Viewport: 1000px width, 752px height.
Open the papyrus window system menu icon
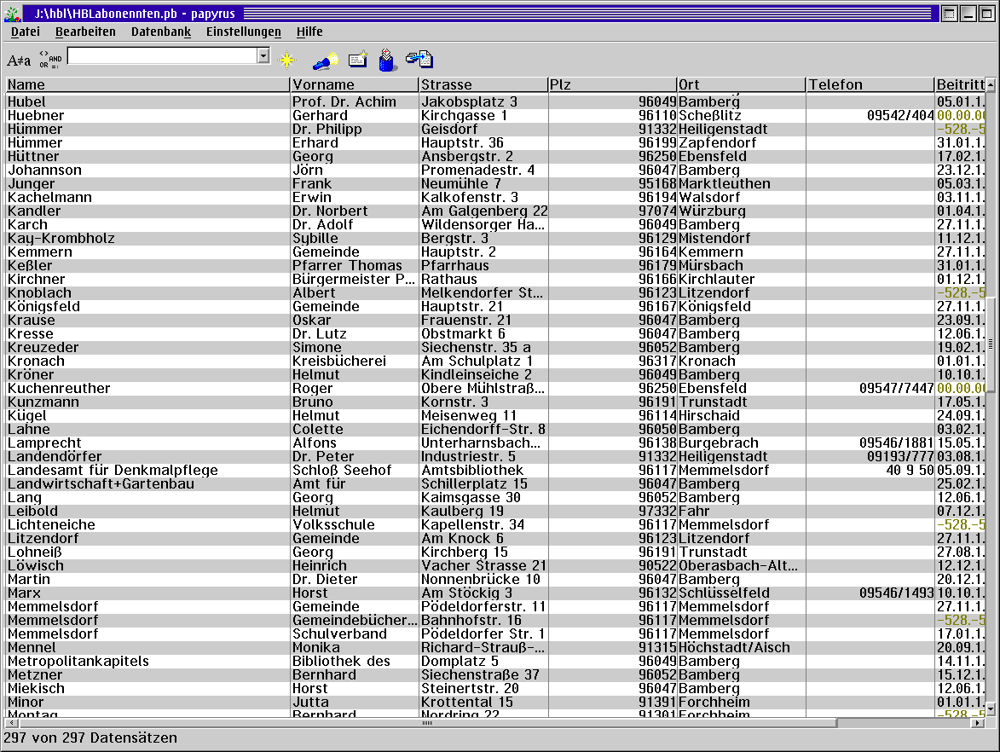[12, 14]
